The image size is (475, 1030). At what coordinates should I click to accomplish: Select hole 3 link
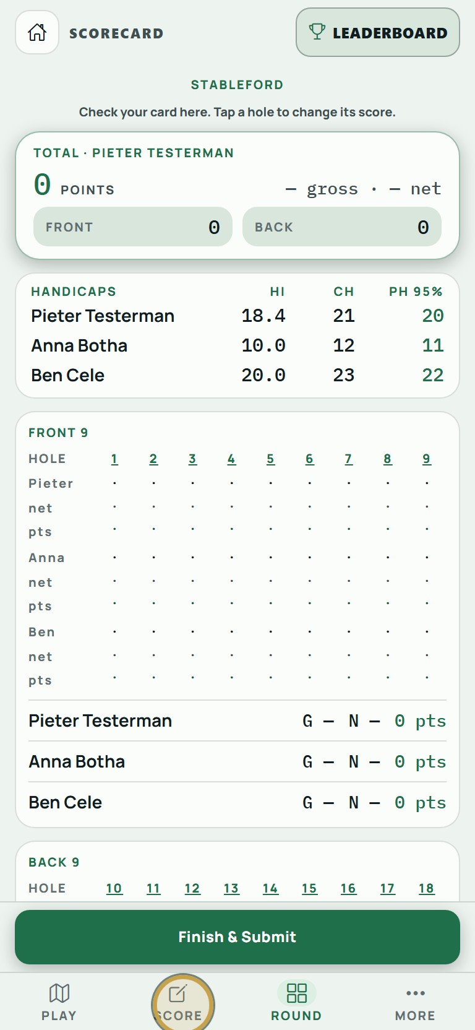pyautogui.click(x=192, y=459)
